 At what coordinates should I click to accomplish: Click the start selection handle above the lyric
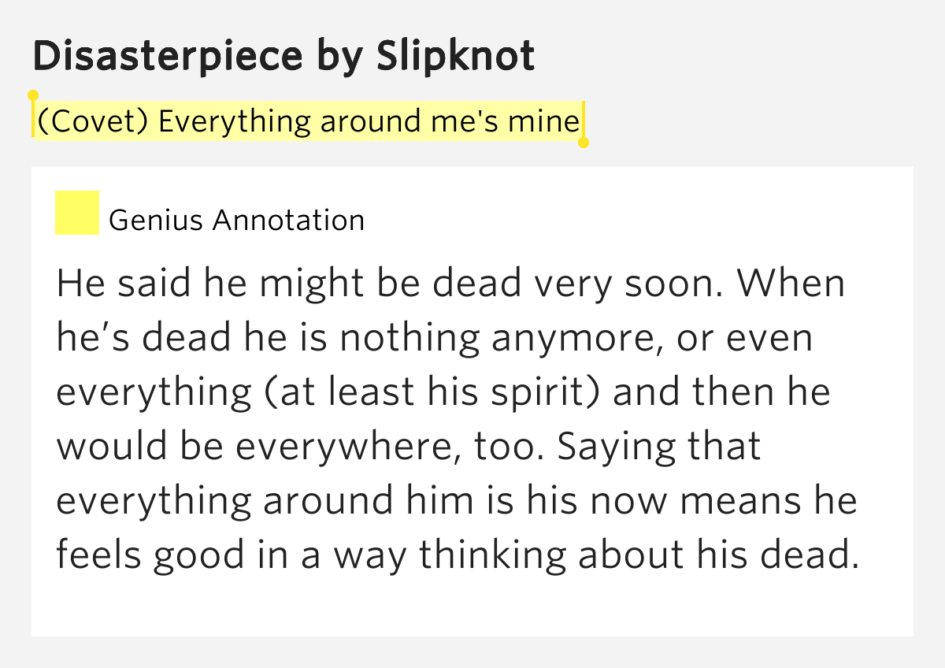33,96
